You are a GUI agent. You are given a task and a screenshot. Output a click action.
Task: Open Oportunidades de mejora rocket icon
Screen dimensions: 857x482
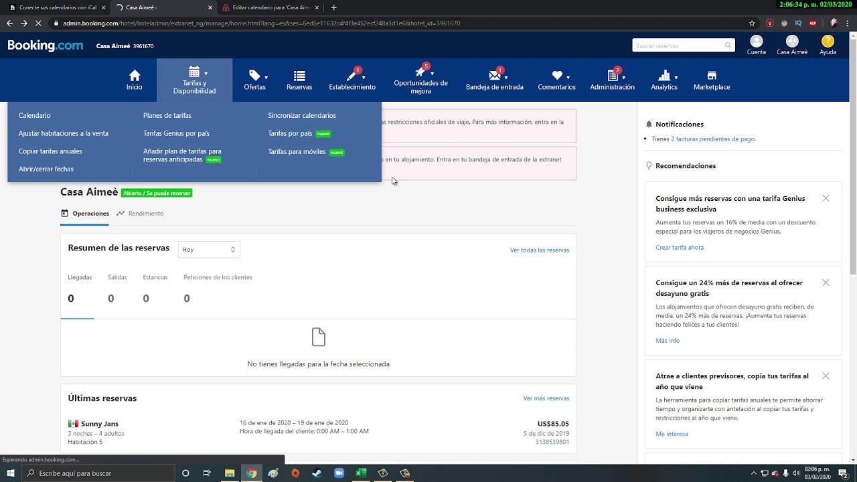point(420,71)
